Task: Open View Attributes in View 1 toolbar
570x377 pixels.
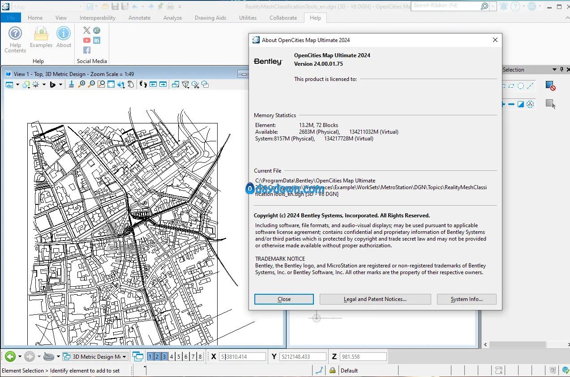Action: tap(9, 85)
